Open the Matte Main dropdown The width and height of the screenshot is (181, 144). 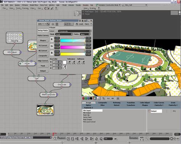point(85,34)
